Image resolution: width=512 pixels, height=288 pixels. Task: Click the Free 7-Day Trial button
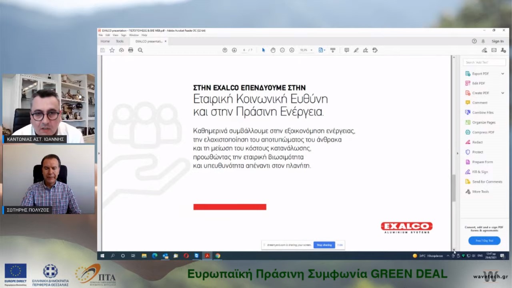click(x=484, y=241)
